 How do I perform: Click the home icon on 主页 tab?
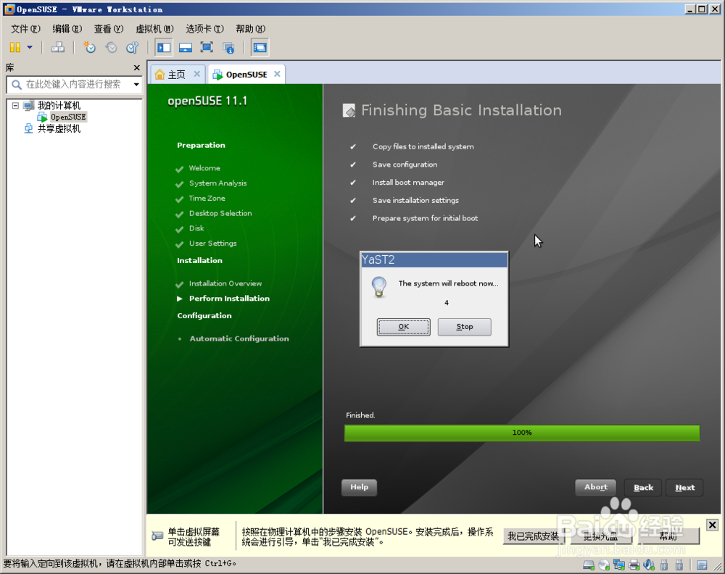click(x=159, y=75)
